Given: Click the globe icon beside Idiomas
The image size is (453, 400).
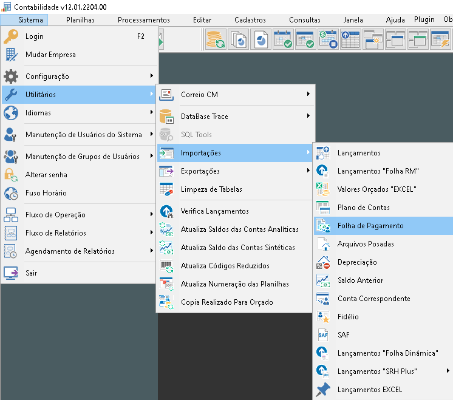Looking at the screenshot, I should point(11,113).
